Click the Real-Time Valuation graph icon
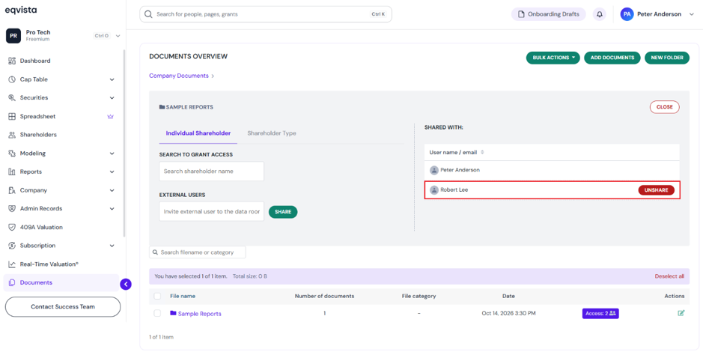The width and height of the screenshot is (703, 352). pyautogui.click(x=12, y=264)
